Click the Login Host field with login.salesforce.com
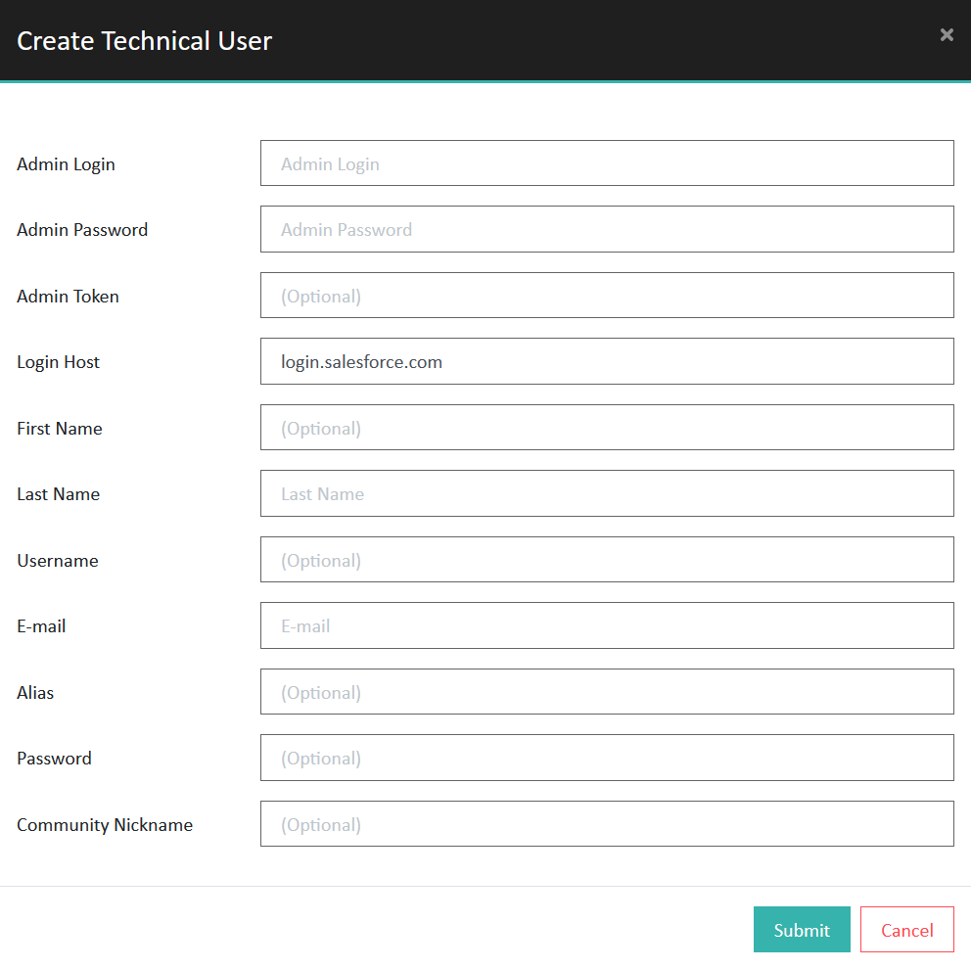Viewport: 971px width, 969px height. 607,361
